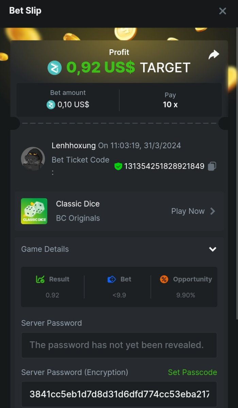238x408 pixels.
Task: Click the Lenhhoxung username
Action: pos(73,146)
